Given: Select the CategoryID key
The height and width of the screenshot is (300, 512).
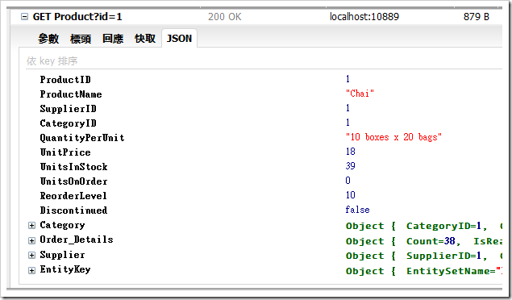Looking at the screenshot, I should click(69, 123).
